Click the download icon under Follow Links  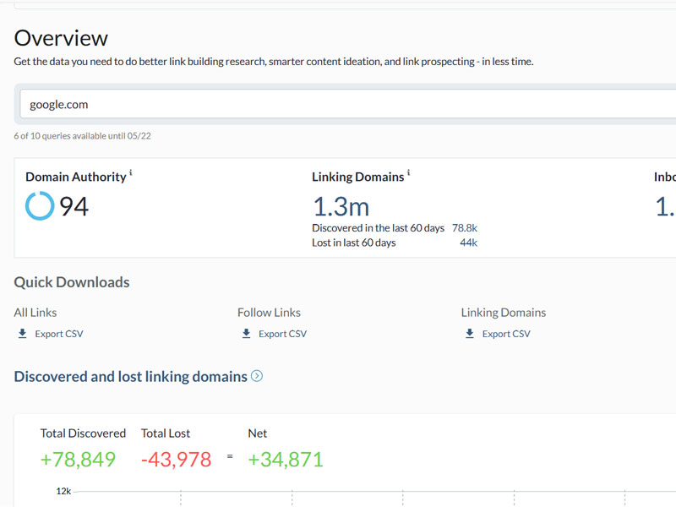click(x=246, y=334)
